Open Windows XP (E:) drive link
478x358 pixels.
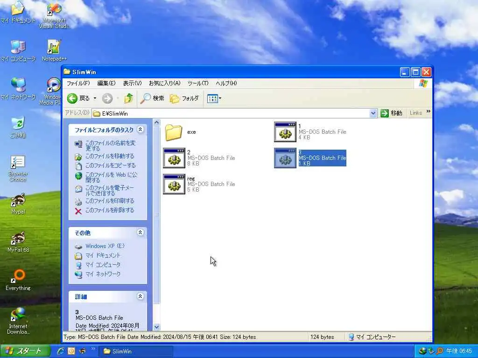click(x=105, y=246)
